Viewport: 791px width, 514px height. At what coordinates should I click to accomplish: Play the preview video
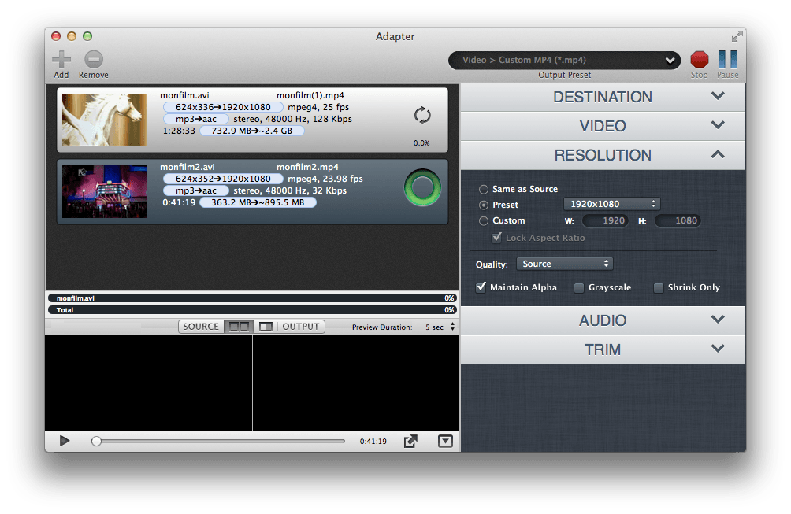[65, 442]
